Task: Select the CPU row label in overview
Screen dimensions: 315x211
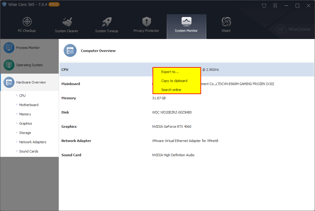Action: [x=65, y=70]
